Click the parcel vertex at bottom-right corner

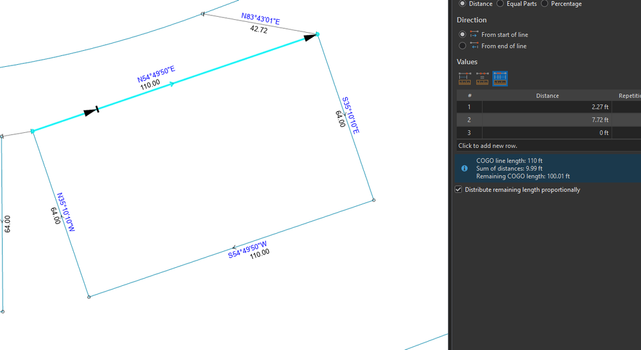click(x=373, y=200)
